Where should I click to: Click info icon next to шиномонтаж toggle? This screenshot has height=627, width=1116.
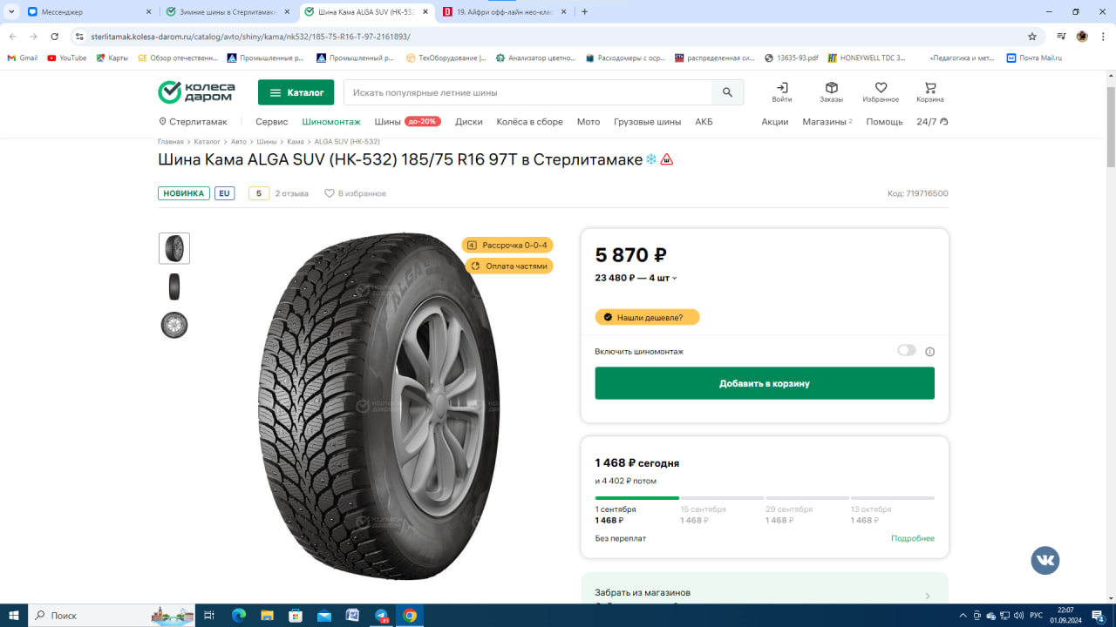(929, 352)
